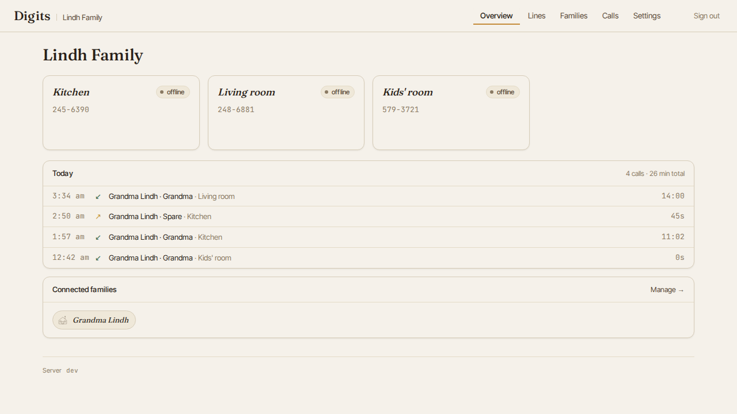Open the Calls tab
Screen dimensions: 737x414
coord(610,16)
